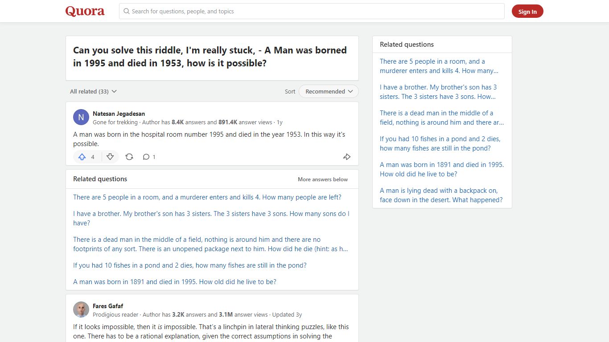Viewport: 609px width, 342px height.
Task: Click the search magnifier icon
Action: click(127, 11)
